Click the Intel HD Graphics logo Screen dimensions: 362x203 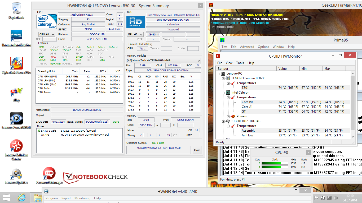(135, 22)
